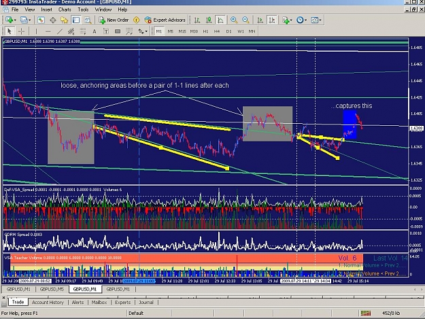
Task: Launch MetaEditor via yellow diamond icon
Action: point(136,20)
